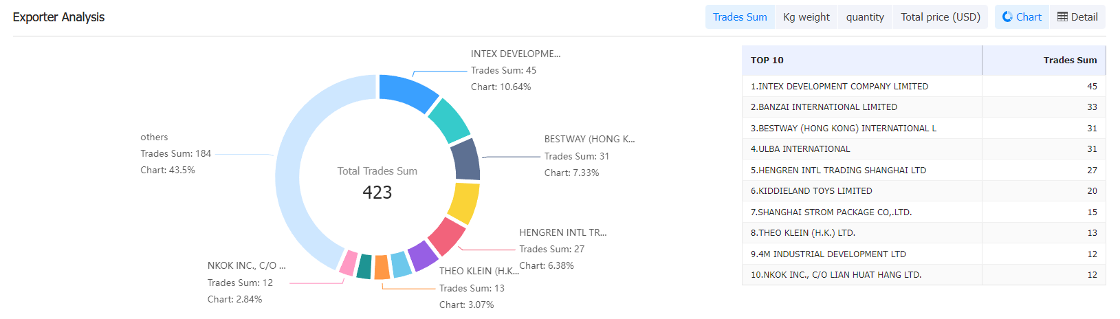Click the others chart label
1120x319 pixels.
point(154,137)
